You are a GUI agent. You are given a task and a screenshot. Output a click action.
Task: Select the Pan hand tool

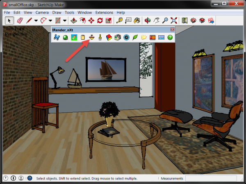coord(156,20)
